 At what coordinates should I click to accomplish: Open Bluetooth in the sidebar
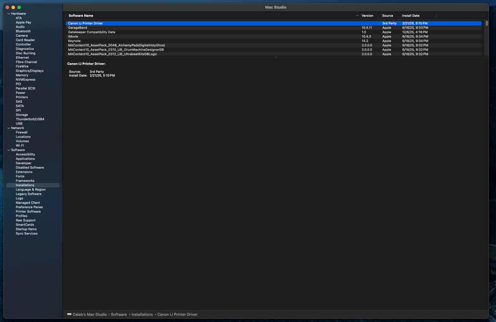pyautogui.click(x=23, y=31)
